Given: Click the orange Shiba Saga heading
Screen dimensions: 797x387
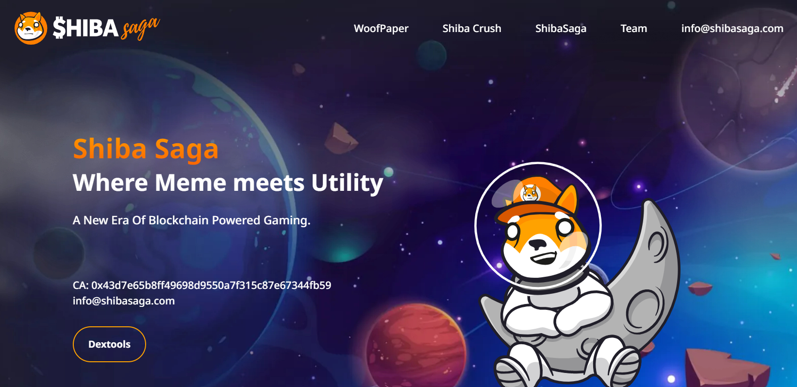Looking at the screenshot, I should click(146, 149).
